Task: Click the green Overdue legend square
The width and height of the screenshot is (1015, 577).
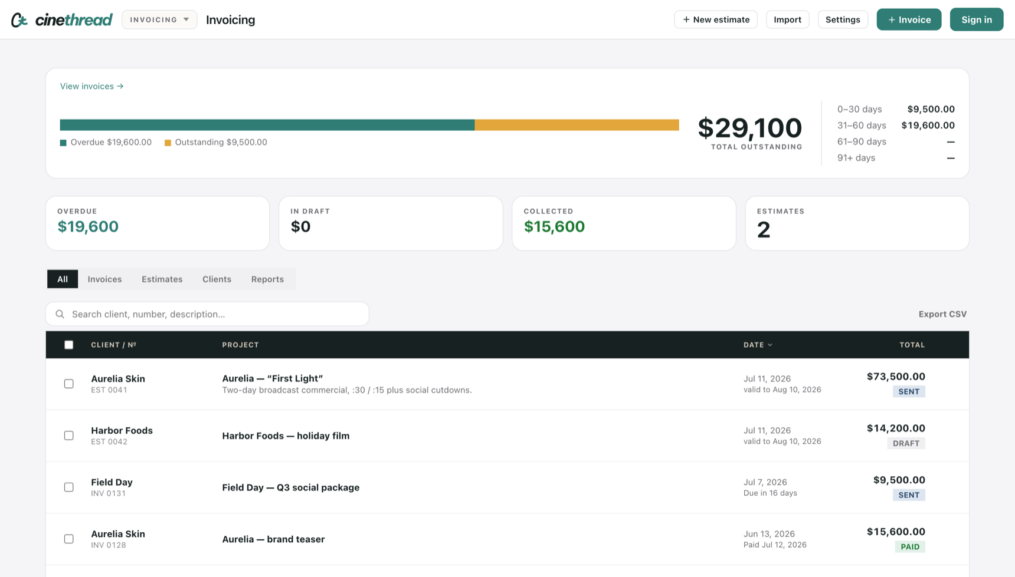Action: click(63, 143)
